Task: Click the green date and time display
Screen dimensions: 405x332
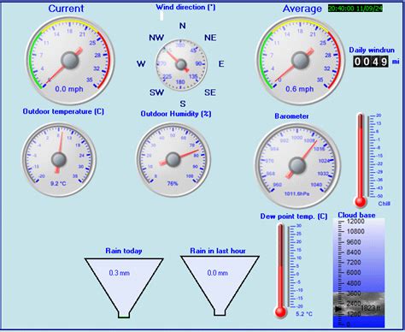Action: [x=355, y=9]
